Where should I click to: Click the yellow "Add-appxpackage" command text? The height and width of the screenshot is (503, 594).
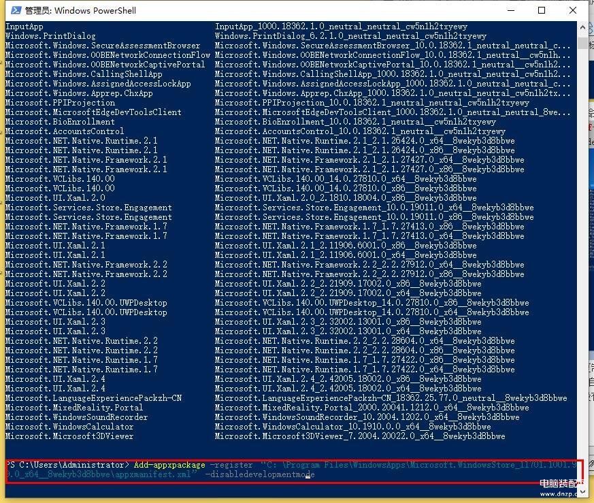(169, 465)
